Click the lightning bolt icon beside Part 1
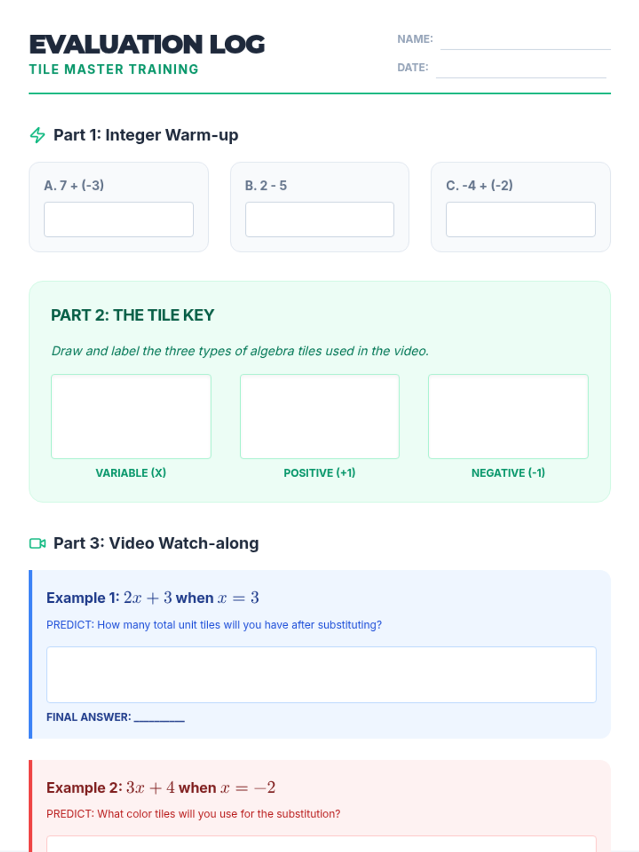 pyautogui.click(x=37, y=135)
